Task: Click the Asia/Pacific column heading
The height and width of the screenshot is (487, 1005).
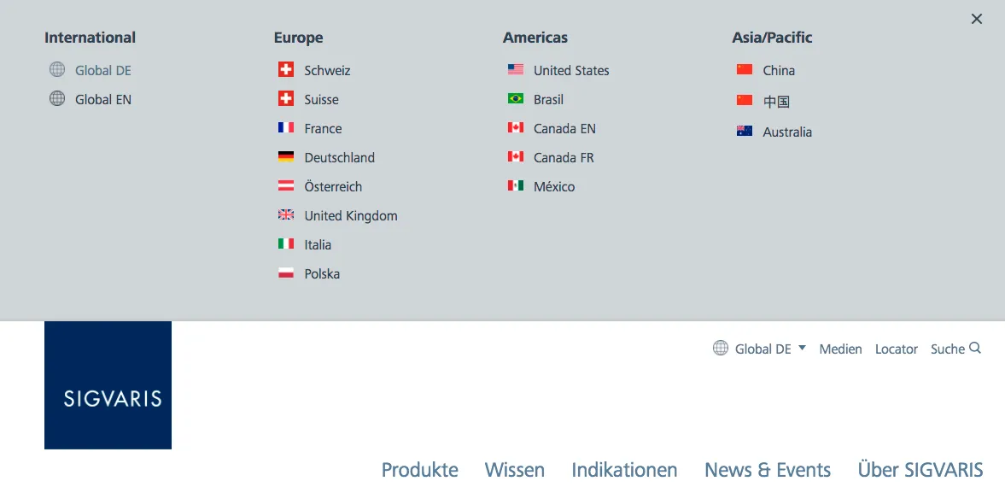Action: point(773,38)
